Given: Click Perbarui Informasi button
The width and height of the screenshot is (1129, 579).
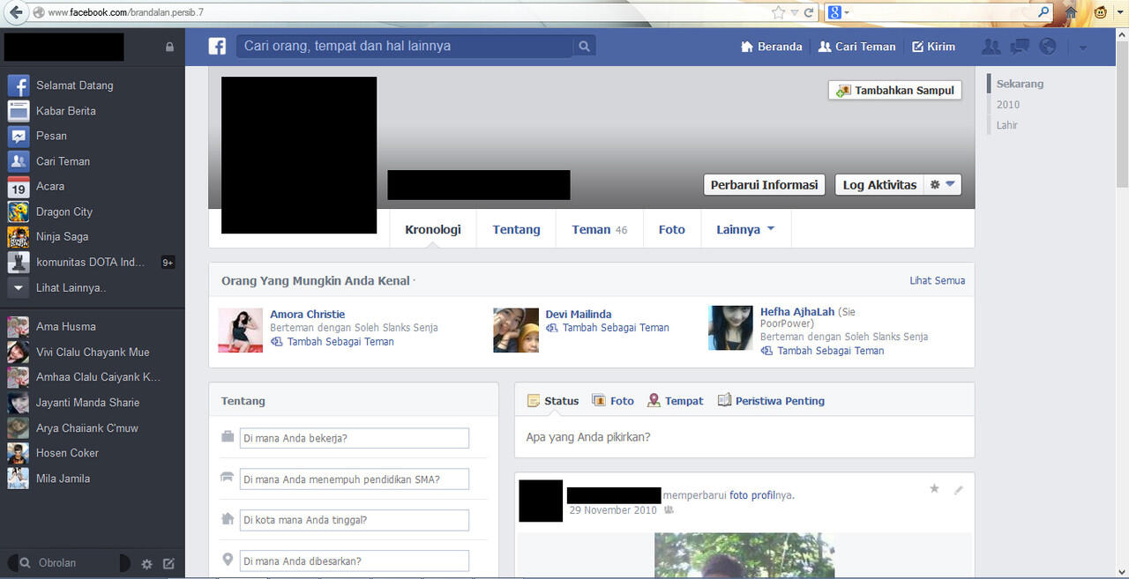Looking at the screenshot, I should (764, 185).
